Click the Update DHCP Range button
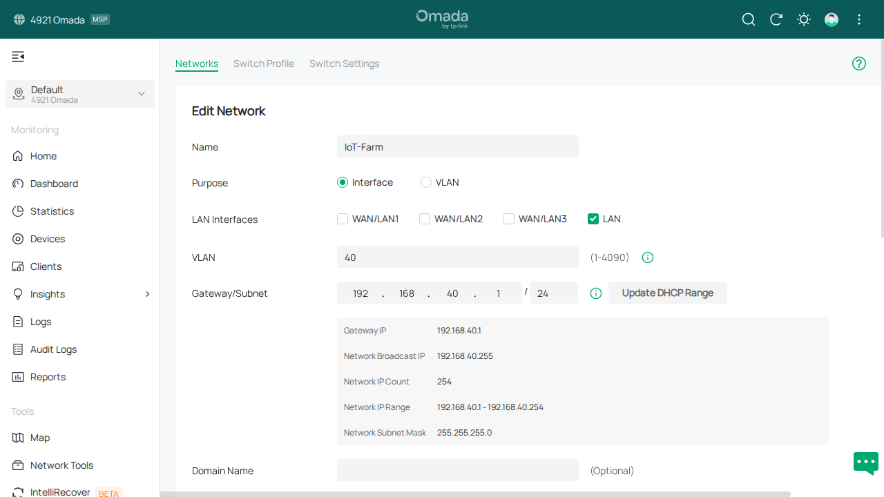Screen dimensions: 884x497 (667, 293)
